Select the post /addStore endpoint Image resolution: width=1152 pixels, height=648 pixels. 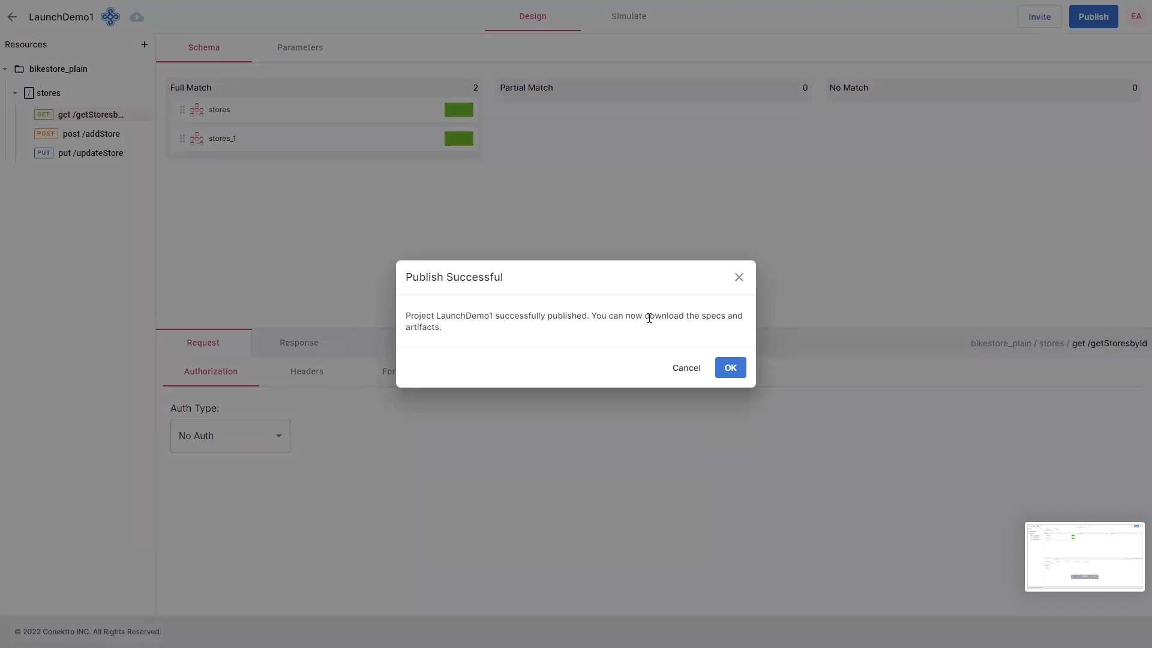coord(91,134)
